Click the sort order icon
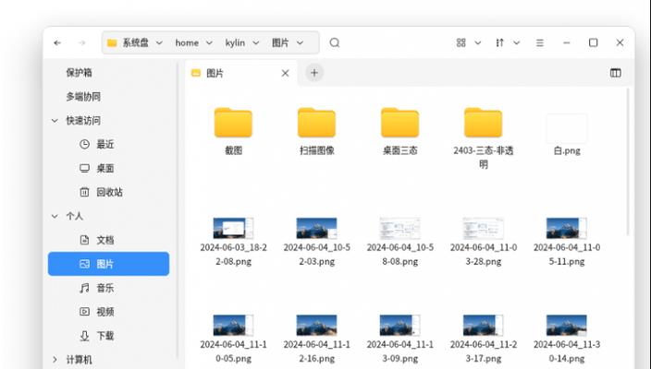This screenshot has height=369, width=651. point(500,42)
